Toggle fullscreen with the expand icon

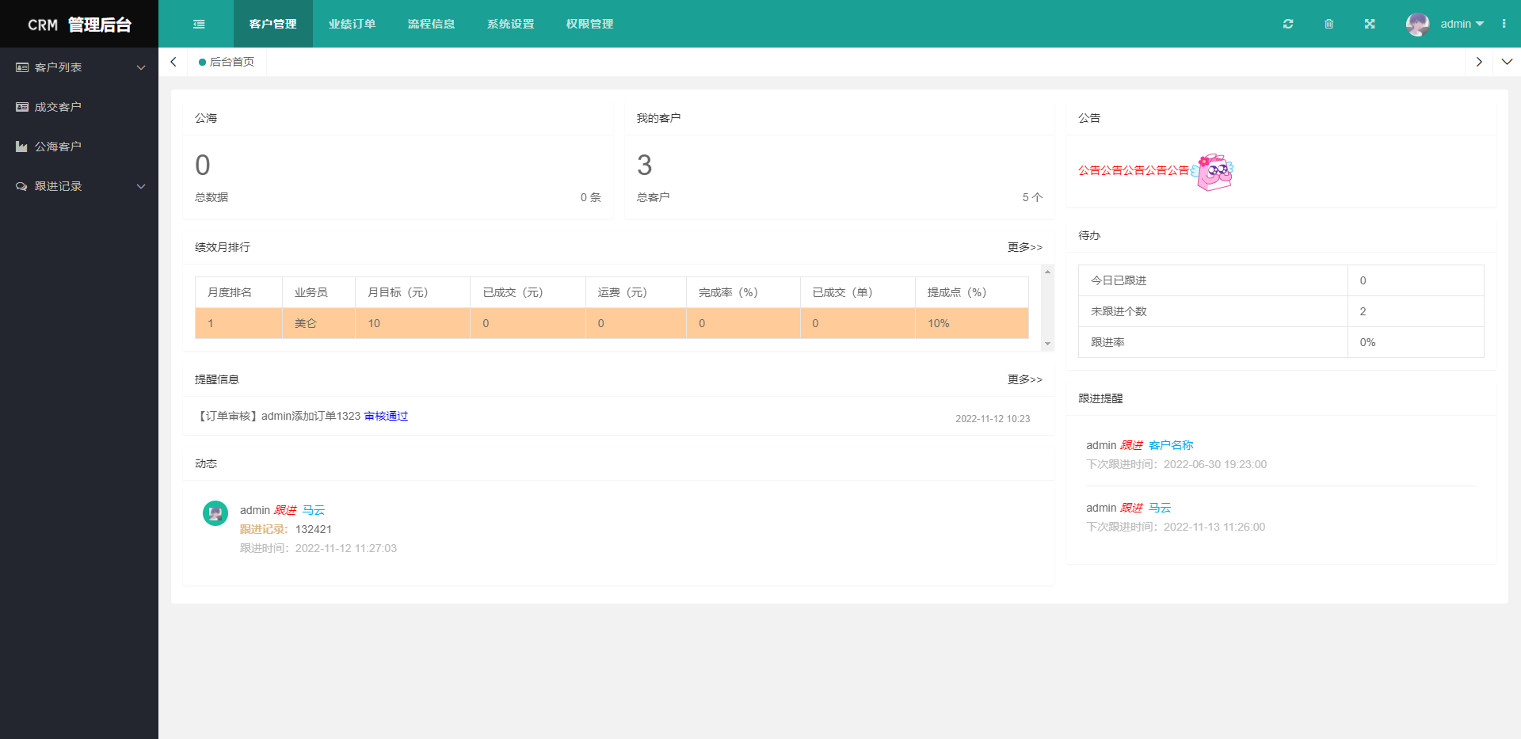pyautogui.click(x=1370, y=24)
